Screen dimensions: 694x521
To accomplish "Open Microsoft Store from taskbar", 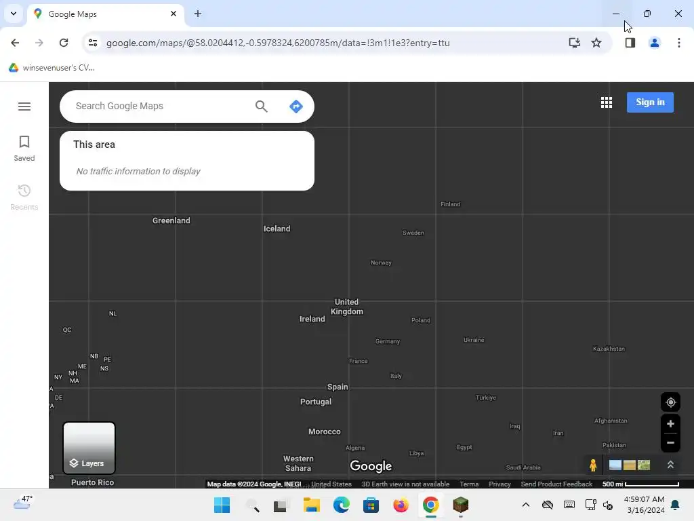I will coord(371,505).
